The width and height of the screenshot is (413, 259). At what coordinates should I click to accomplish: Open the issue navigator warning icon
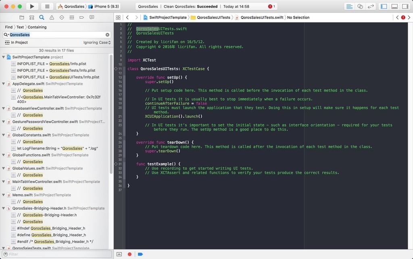pyautogui.click(x=52, y=17)
